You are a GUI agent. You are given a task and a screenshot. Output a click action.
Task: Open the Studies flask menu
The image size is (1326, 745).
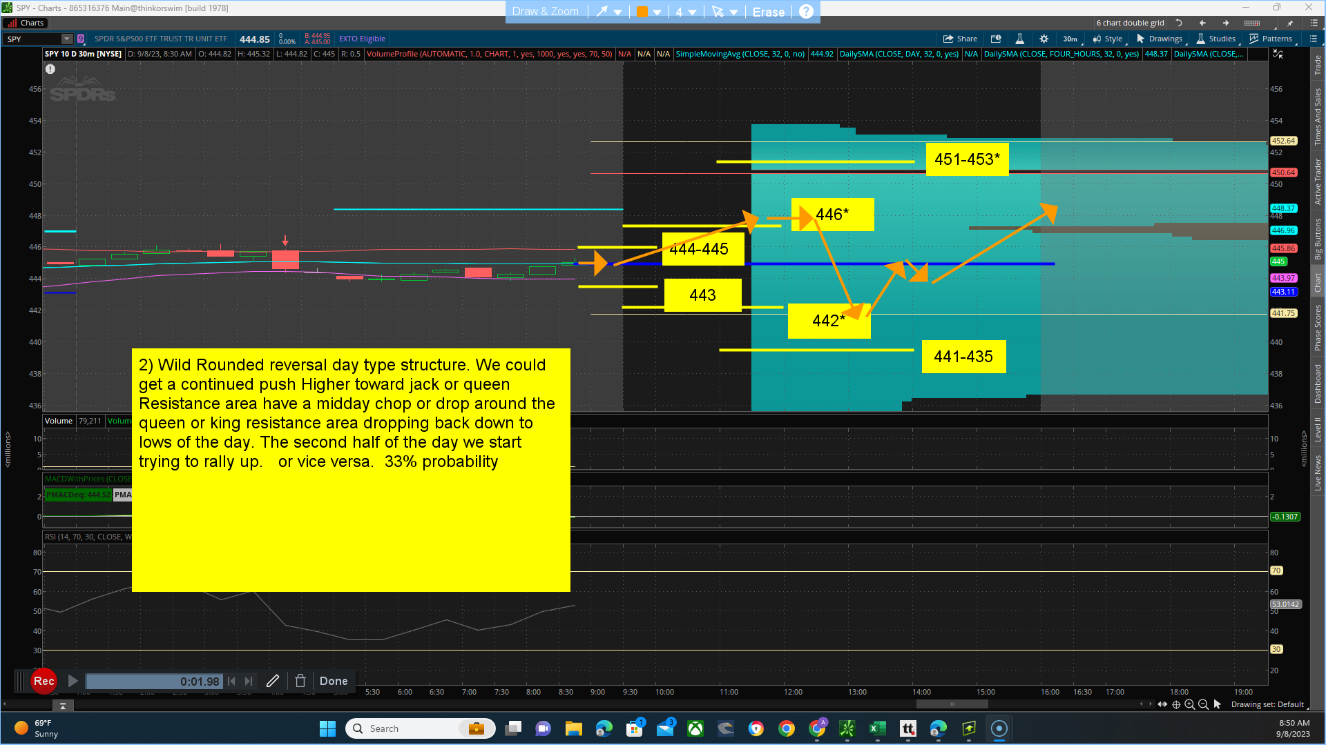(1216, 39)
